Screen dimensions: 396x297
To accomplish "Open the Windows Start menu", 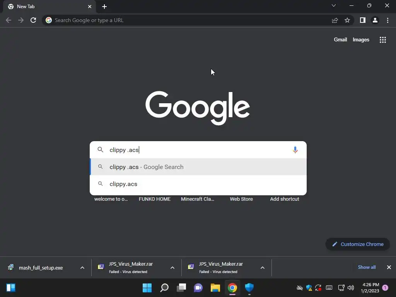I will pos(147,288).
